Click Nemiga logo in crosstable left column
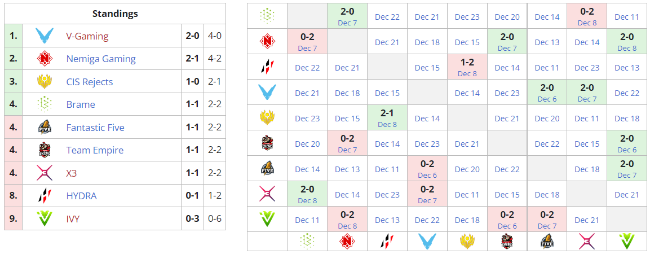The height and width of the screenshot is (254, 650). [x=267, y=42]
